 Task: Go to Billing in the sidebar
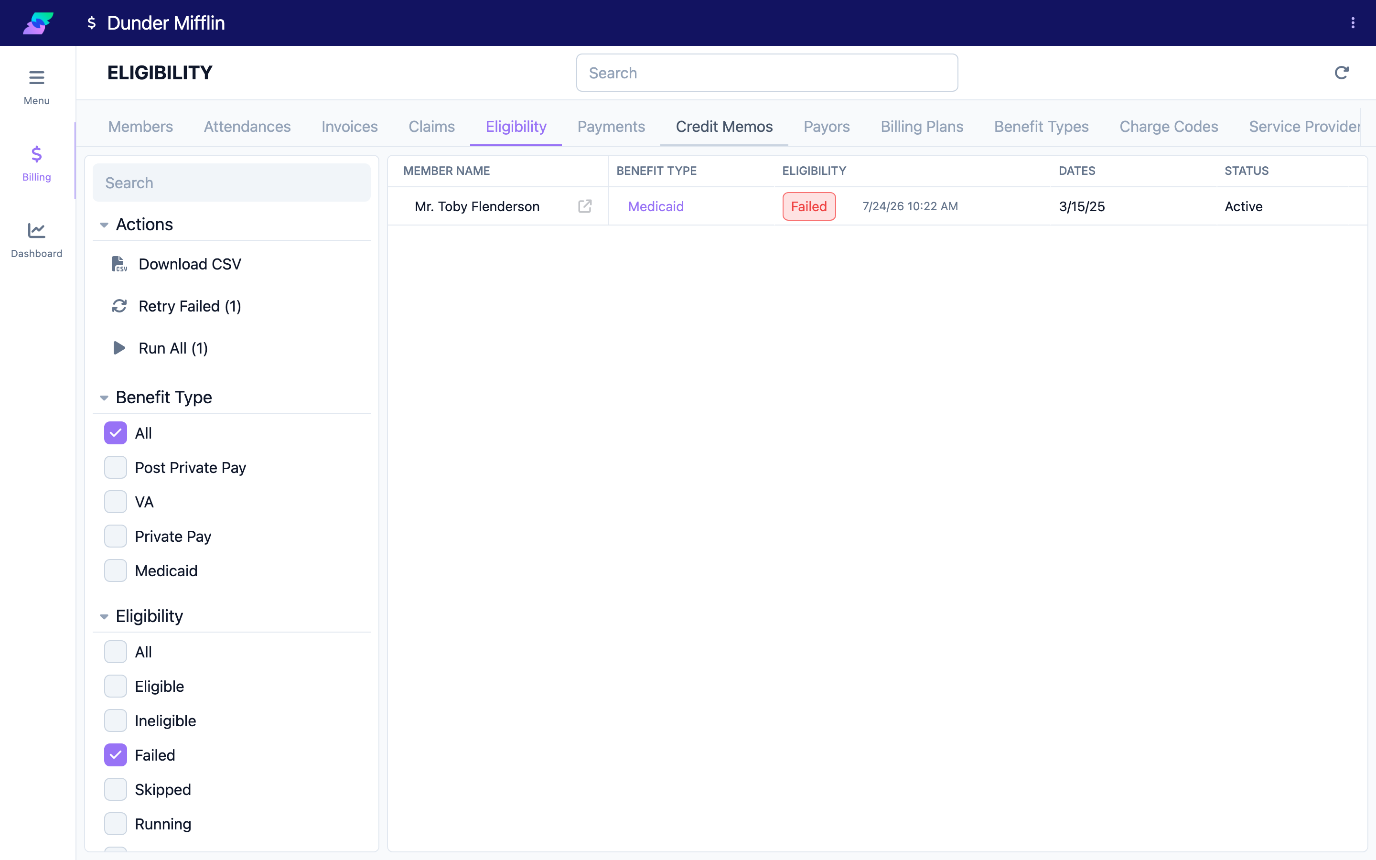[36, 163]
